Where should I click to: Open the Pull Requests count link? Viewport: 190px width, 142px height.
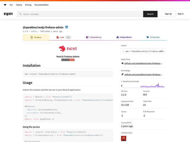point(144,116)
